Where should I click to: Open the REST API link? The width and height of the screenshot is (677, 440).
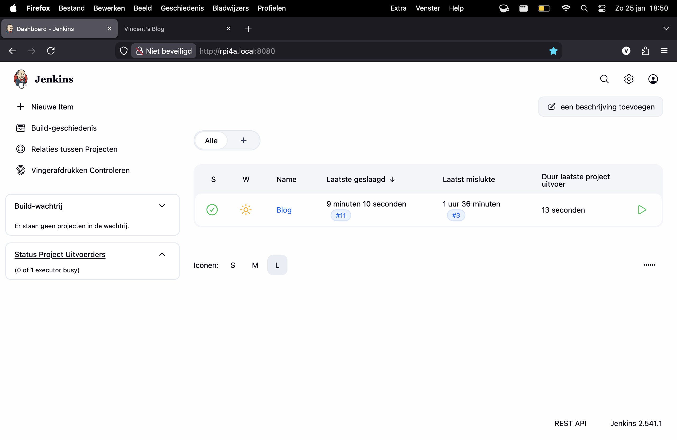coord(570,423)
